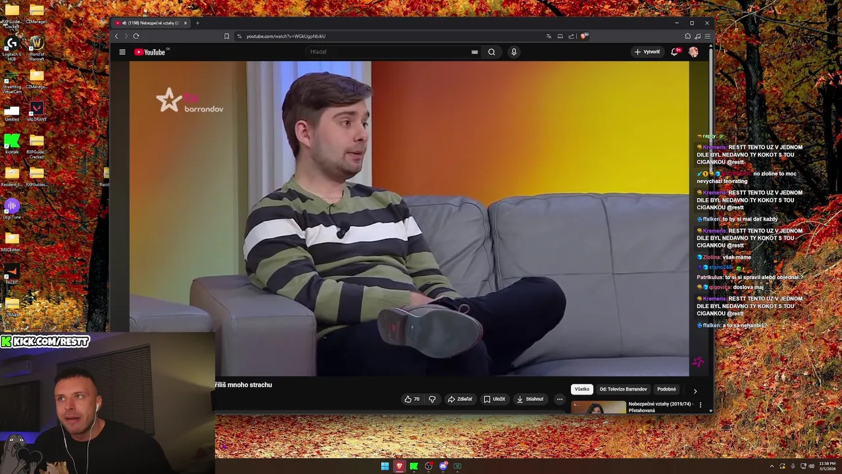Screen dimensions: 842x474
Task: Open the Logitech G HUB desktop shortcut
Action: point(12,47)
